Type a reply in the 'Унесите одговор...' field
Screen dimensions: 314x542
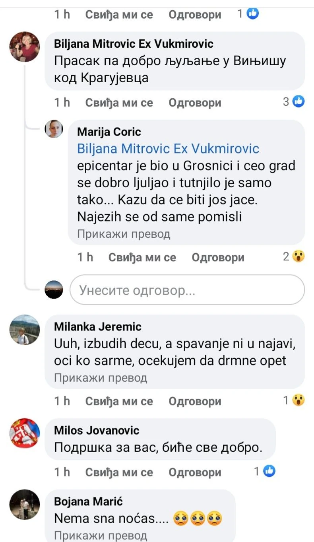pyautogui.click(x=187, y=291)
